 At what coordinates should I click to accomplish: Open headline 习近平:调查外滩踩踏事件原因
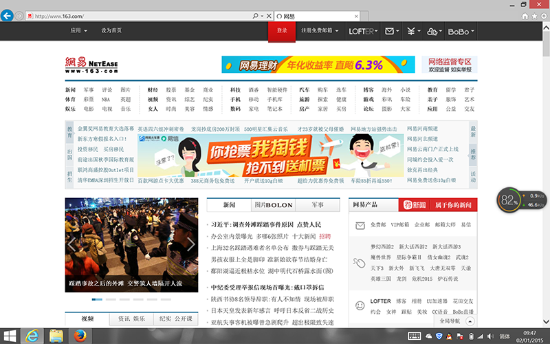252,225
